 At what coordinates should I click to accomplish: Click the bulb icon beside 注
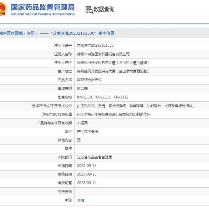(66, 200)
